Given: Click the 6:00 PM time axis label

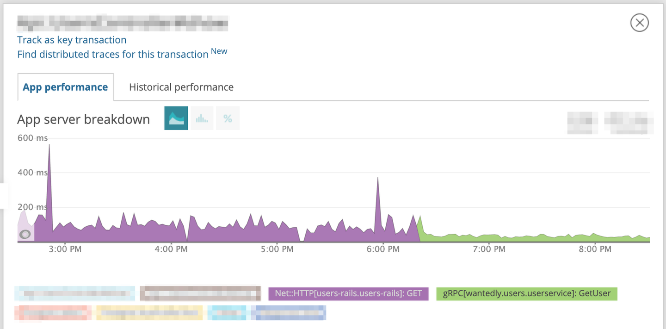Looking at the screenshot, I should (383, 249).
